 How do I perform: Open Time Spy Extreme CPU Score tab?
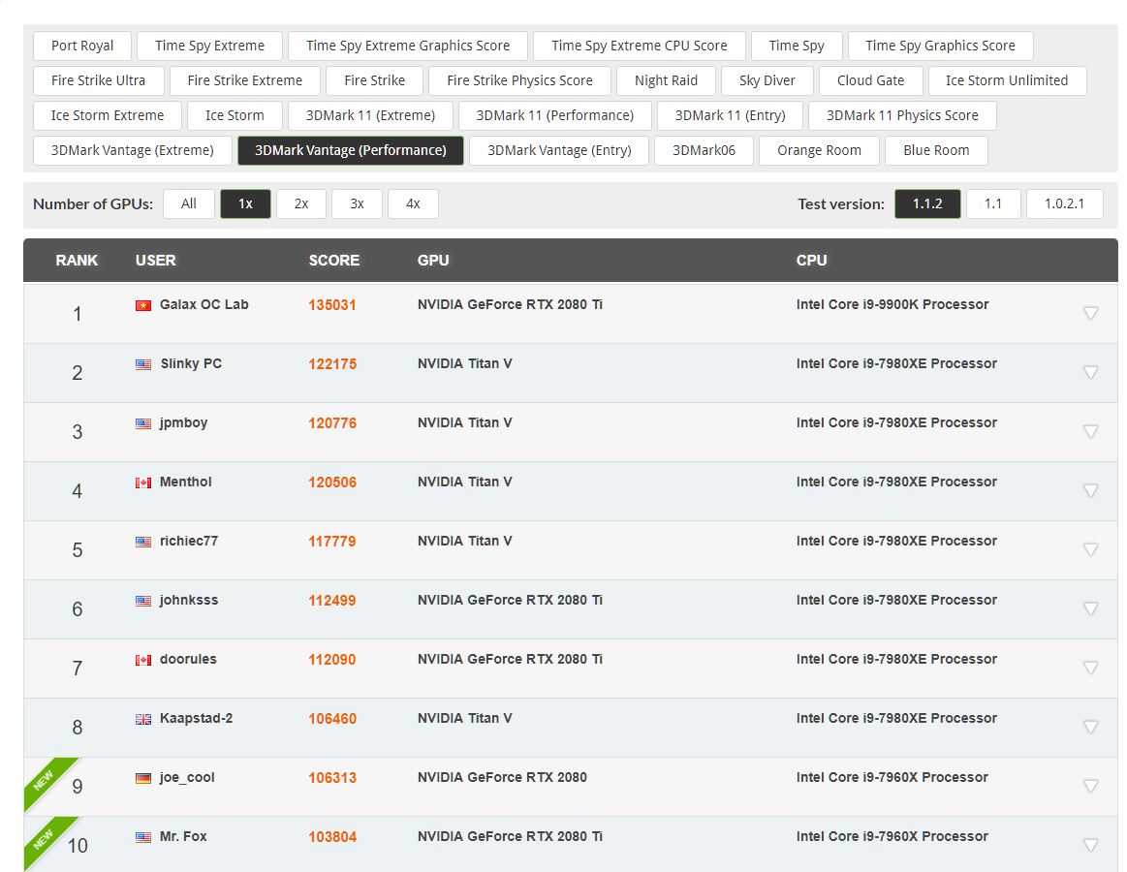pos(639,46)
